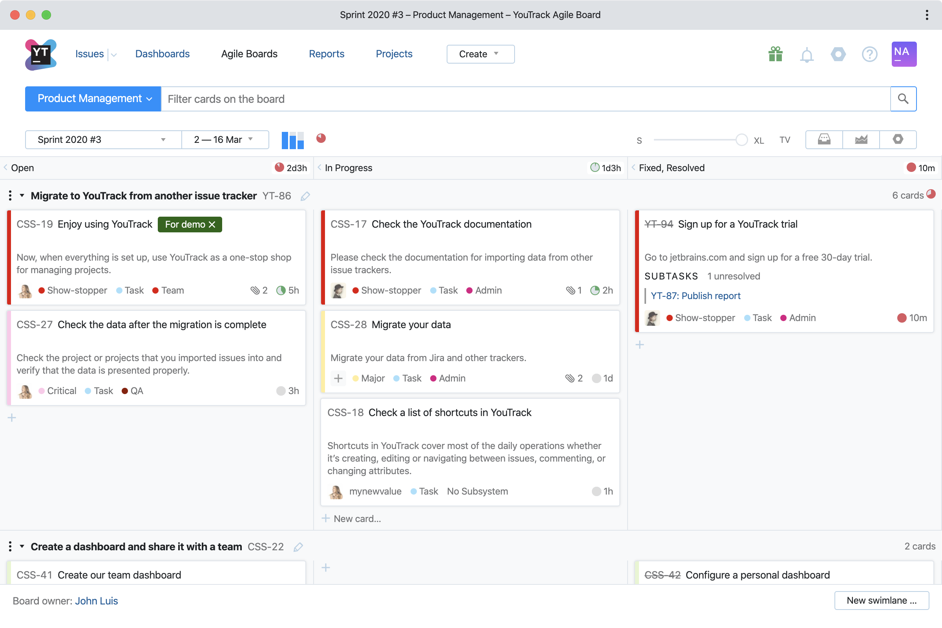Screen dimensions: 942x628
Task: Open the CSS-22 swimlane three-dot menu
Action: click(x=10, y=547)
